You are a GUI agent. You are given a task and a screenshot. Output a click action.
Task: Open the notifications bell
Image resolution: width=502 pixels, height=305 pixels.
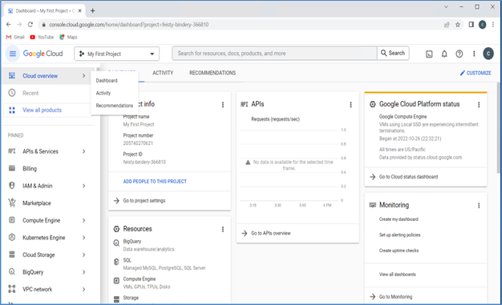[x=444, y=54]
